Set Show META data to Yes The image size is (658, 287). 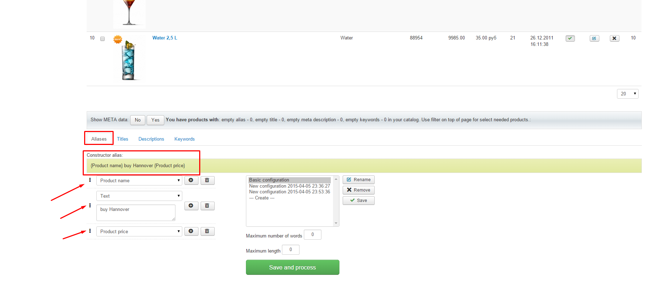pos(155,120)
